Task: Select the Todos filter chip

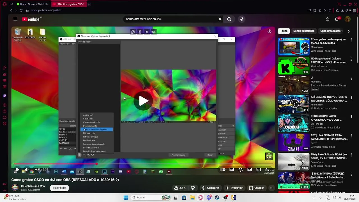Action: pos(284,31)
